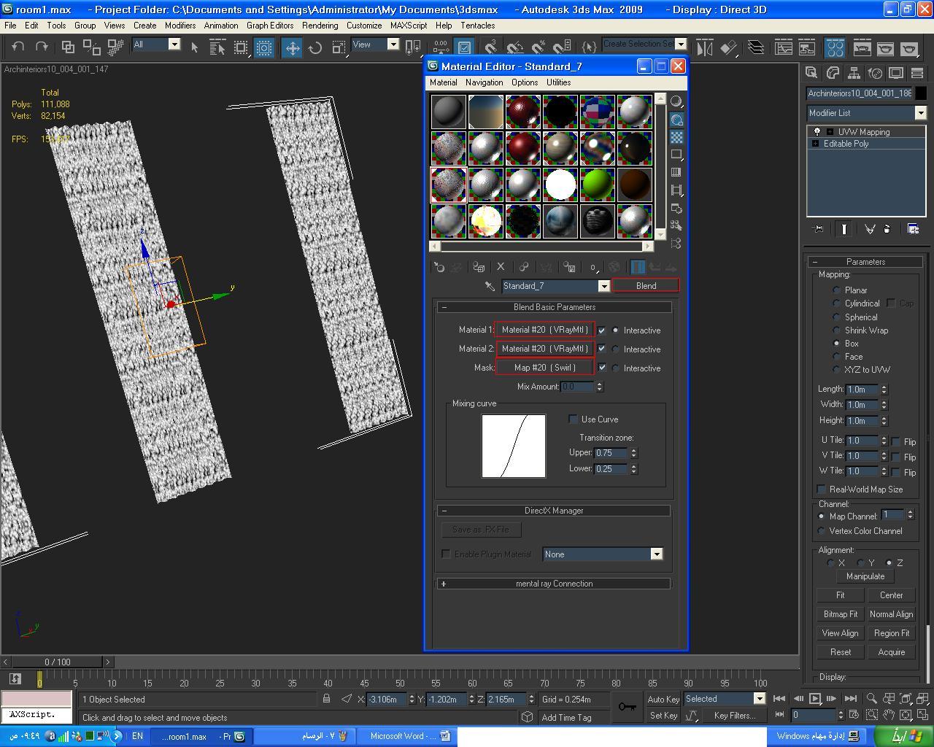Screen dimensions: 934x747
Task: Click the Redo arrow in main toolbar
Action: pyautogui.click(x=42, y=47)
